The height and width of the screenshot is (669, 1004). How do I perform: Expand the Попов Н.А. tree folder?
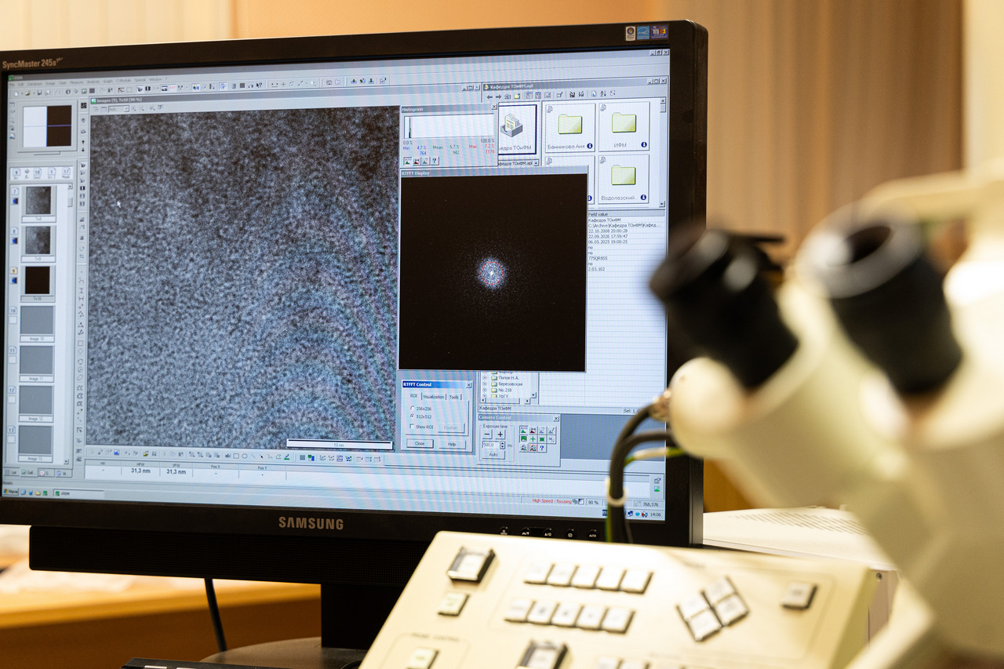coord(486,378)
